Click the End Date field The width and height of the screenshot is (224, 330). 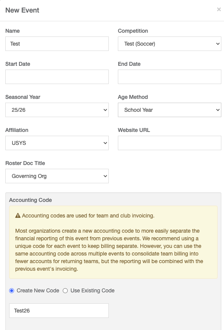tap(170, 77)
